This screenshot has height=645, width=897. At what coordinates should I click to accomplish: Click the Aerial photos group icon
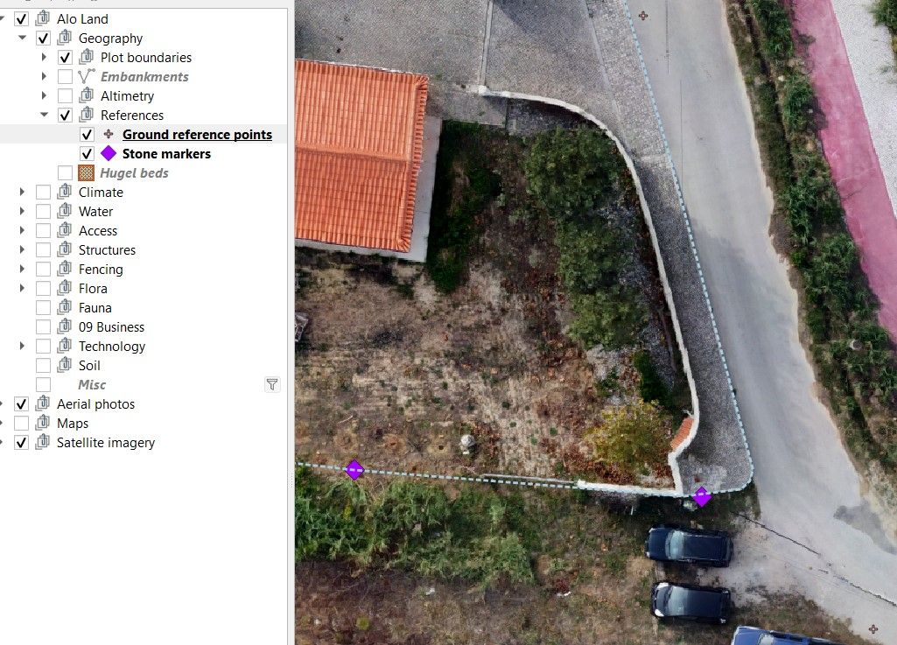coord(42,403)
